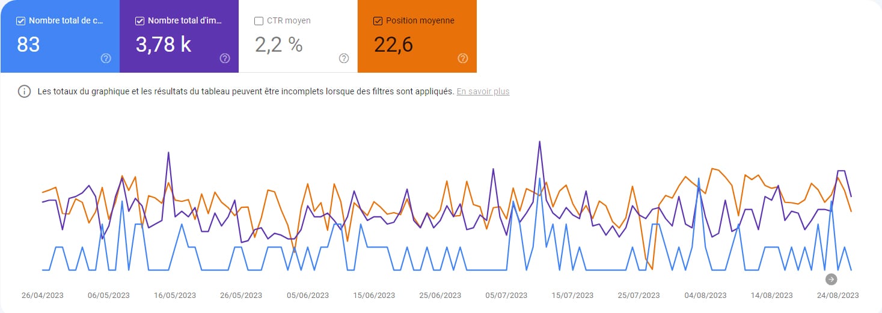Click help icon on orange Position moyenne card
882x313 pixels.
pyautogui.click(x=463, y=58)
